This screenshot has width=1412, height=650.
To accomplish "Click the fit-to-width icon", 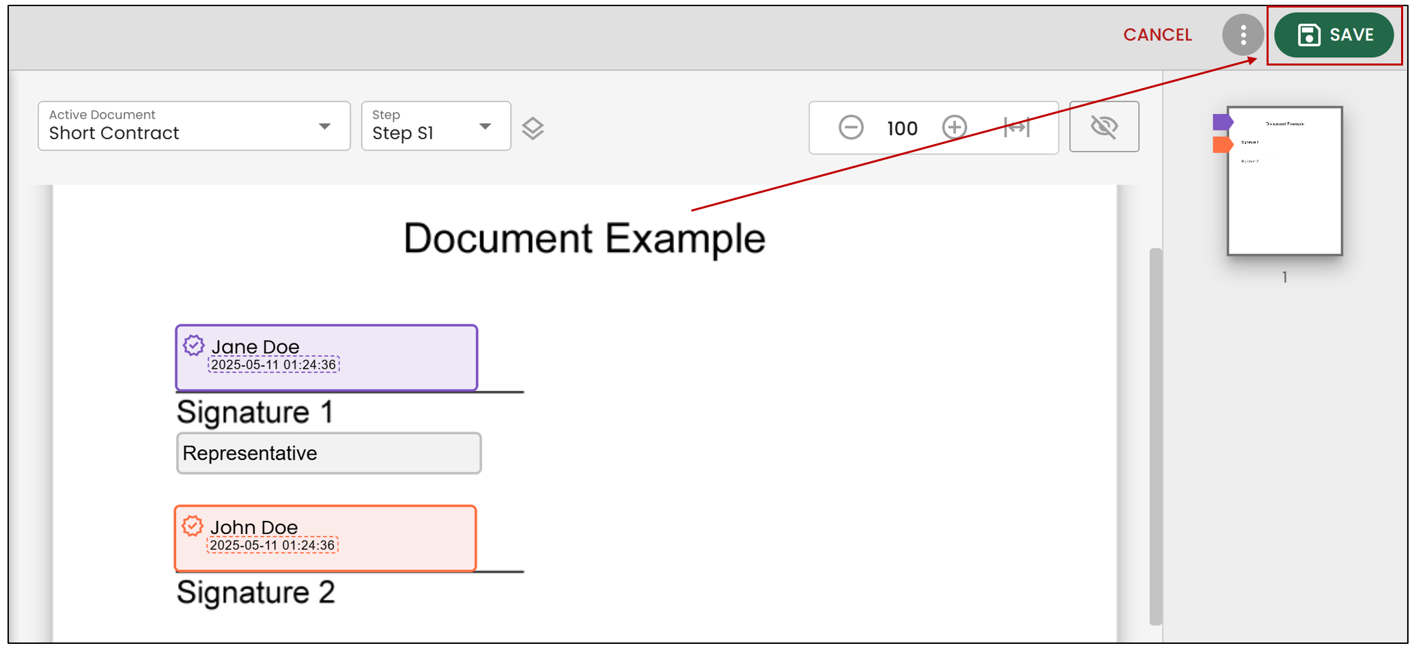I will click(1017, 128).
